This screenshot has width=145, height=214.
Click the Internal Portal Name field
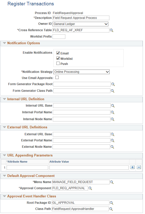point(81,112)
